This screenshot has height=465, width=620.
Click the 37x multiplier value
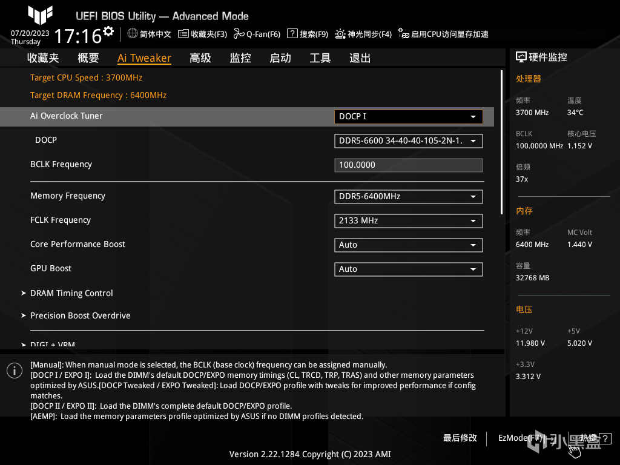(x=522, y=179)
